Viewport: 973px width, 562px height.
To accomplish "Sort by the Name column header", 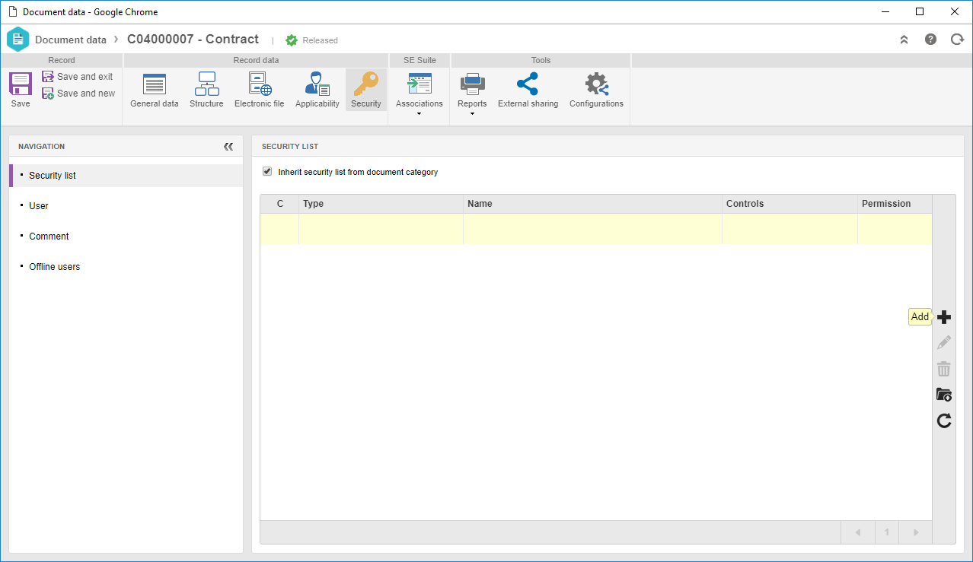I will pos(592,204).
